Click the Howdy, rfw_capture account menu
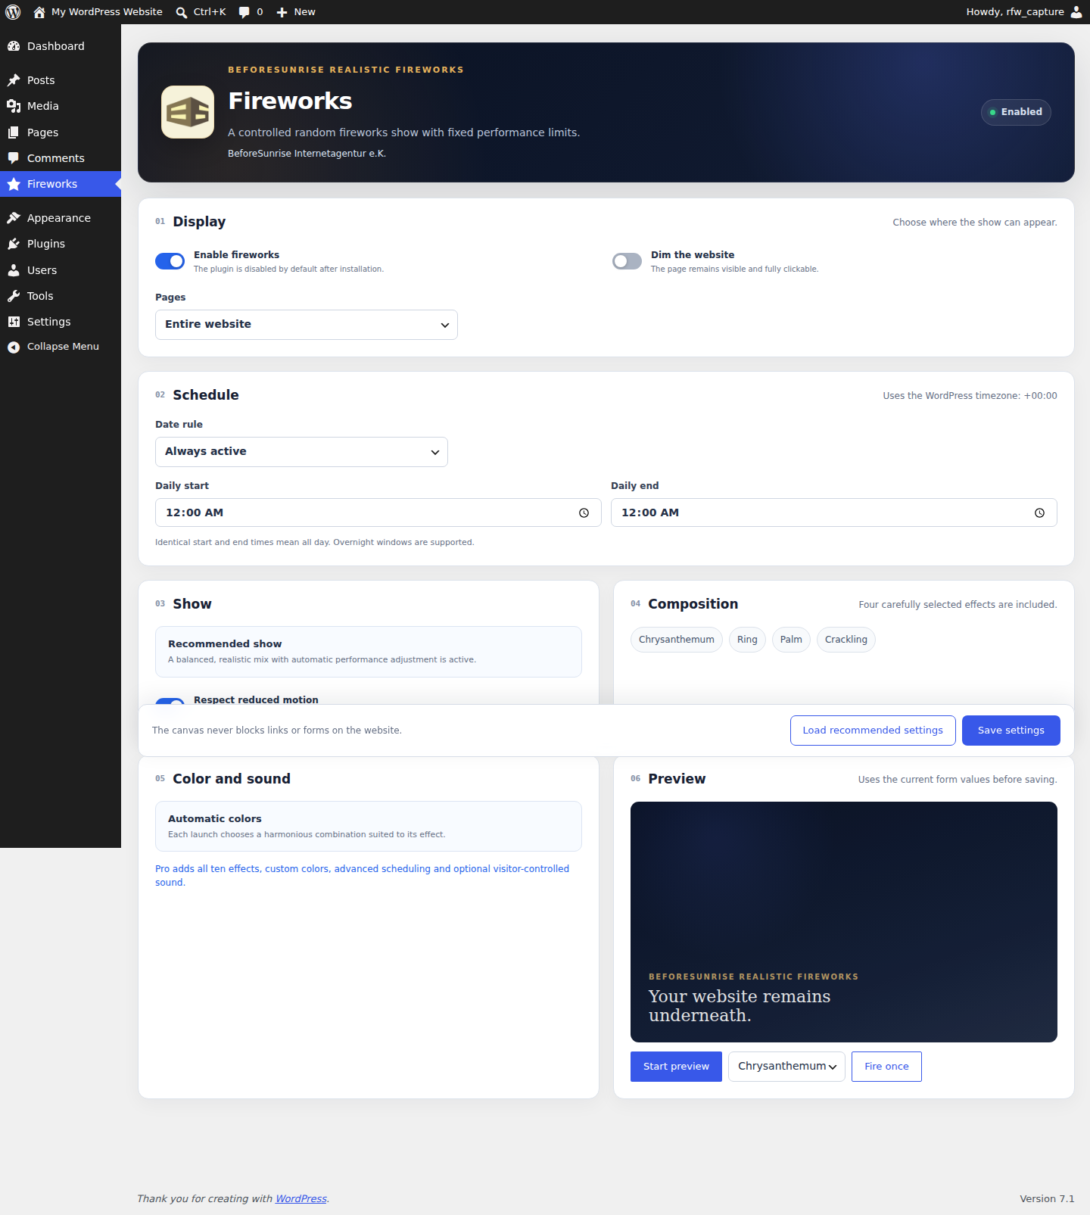 coord(1024,12)
